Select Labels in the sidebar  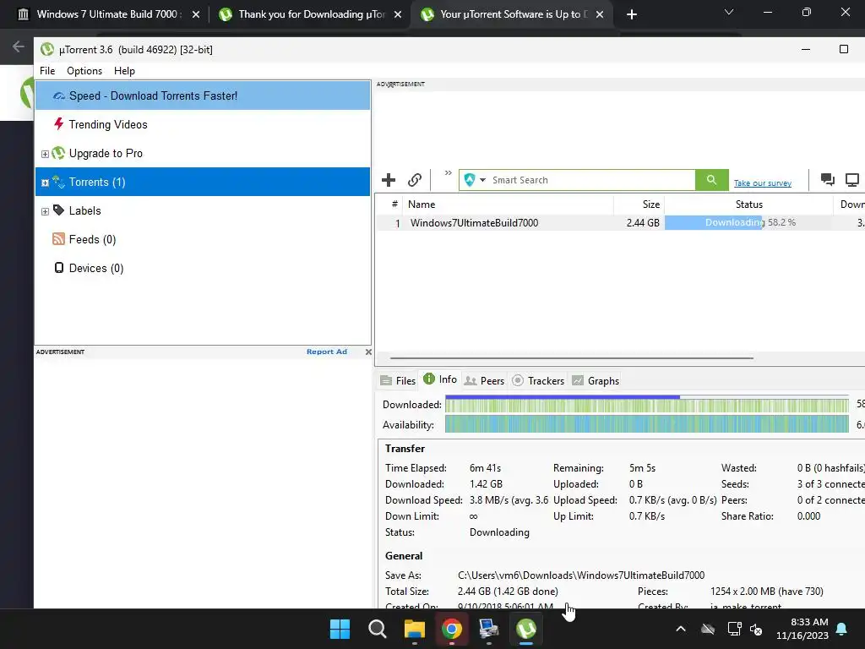pyautogui.click(x=85, y=210)
